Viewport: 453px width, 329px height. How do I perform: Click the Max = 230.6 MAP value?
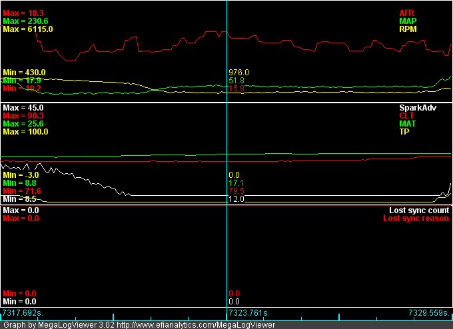[25, 21]
